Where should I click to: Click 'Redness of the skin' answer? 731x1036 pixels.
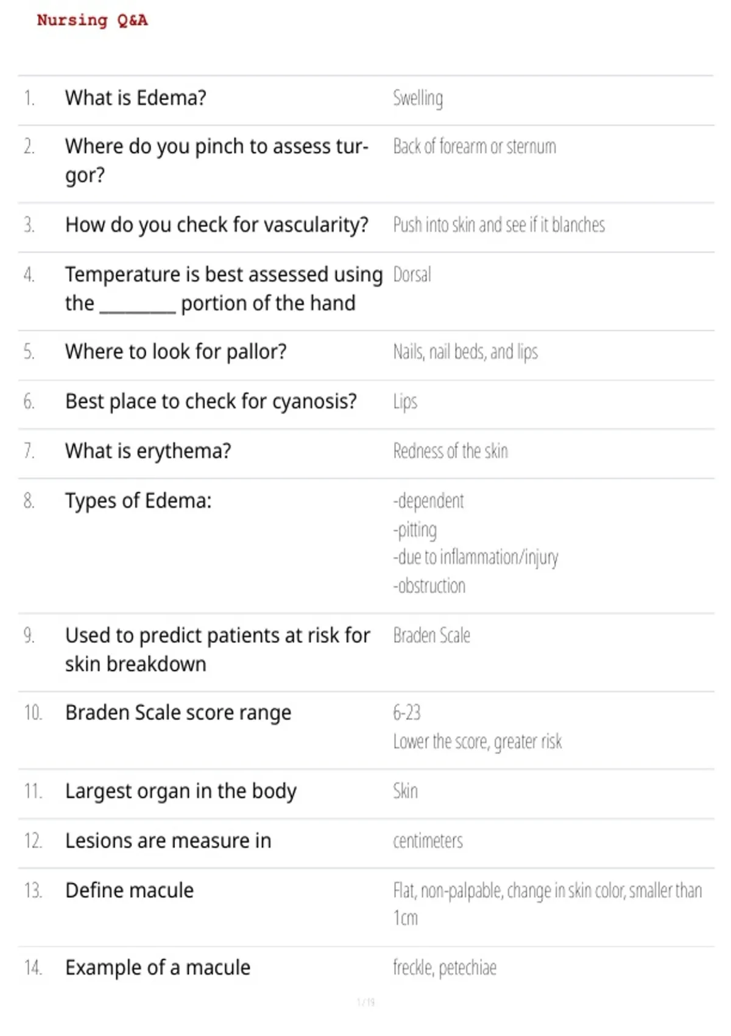coord(450,451)
